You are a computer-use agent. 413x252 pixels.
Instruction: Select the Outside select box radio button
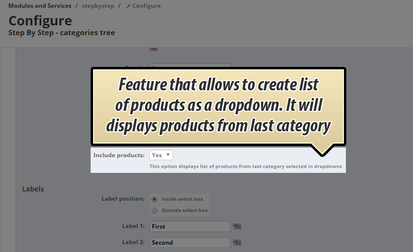[154, 210]
